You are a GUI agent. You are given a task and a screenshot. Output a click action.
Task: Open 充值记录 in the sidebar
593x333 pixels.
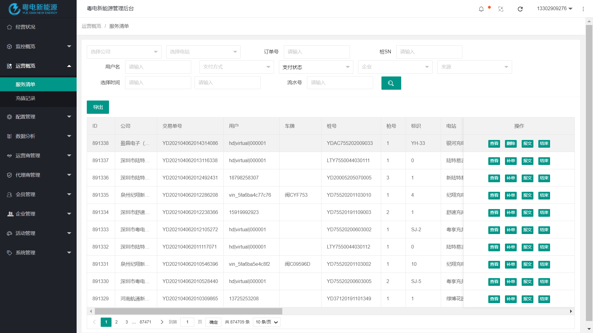click(26, 98)
